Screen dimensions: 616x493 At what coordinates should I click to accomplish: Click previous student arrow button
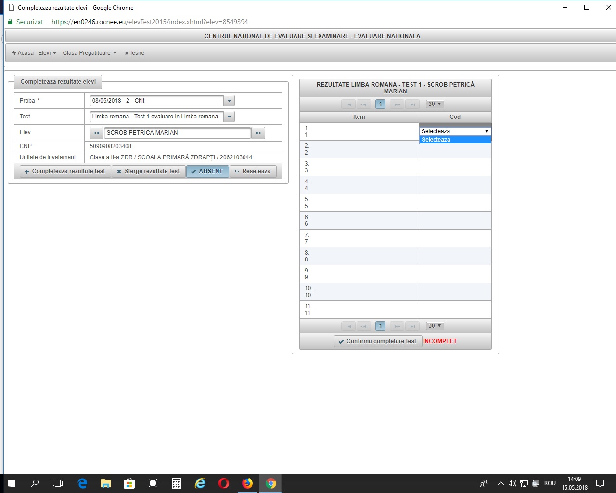pyautogui.click(x=96, y=133)
